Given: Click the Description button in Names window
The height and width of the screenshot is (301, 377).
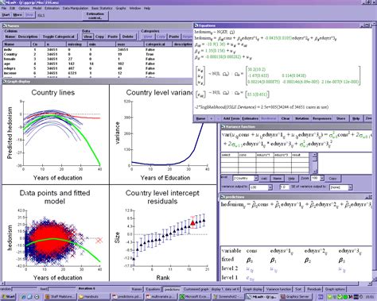Looking at the screenshot, I should click(x=28, y=37).
